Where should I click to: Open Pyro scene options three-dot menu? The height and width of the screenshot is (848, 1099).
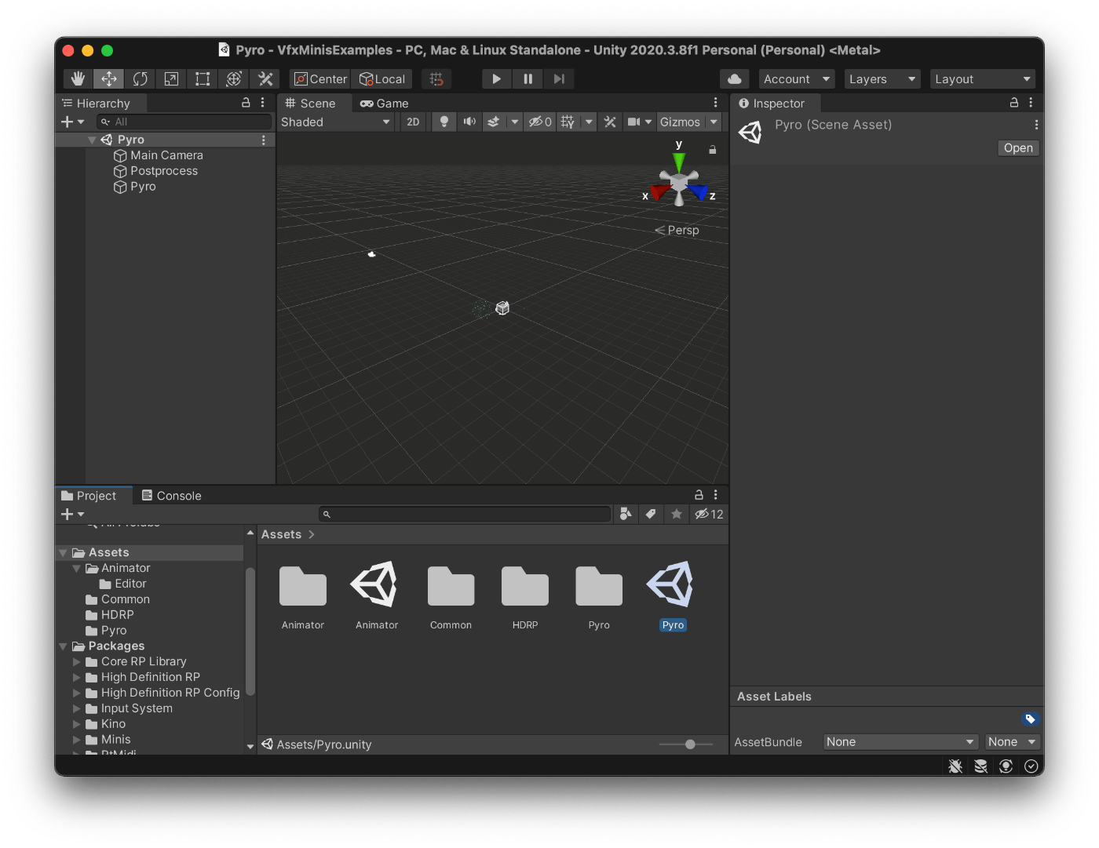coord(263,140)
